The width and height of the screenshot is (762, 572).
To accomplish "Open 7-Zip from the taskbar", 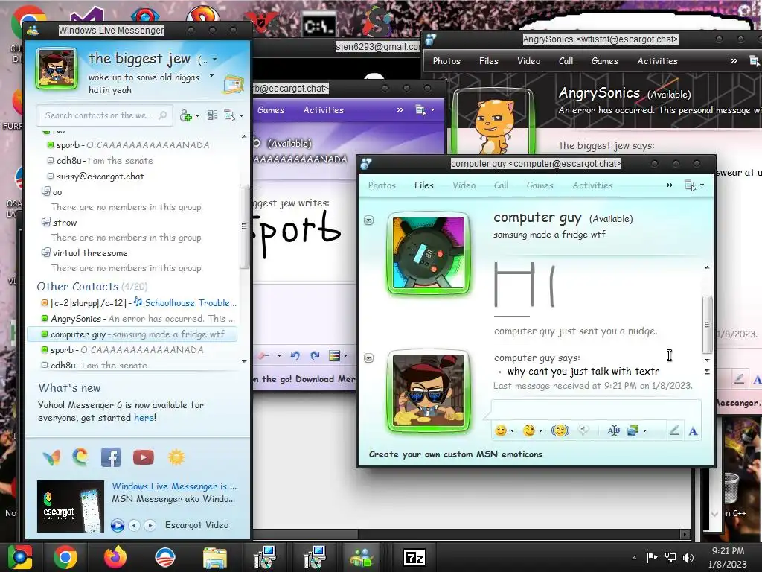I will (x=414, y=557).
